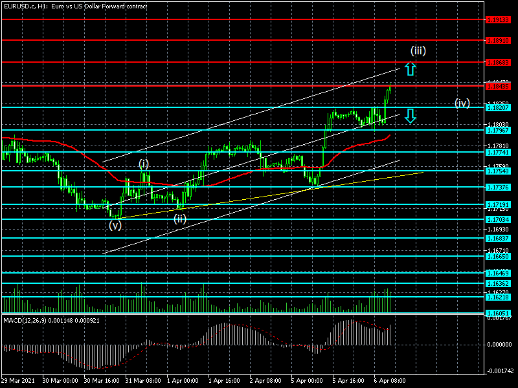
Task: Click the 0.000000 MACD scale value
Action: pos(499,345)
